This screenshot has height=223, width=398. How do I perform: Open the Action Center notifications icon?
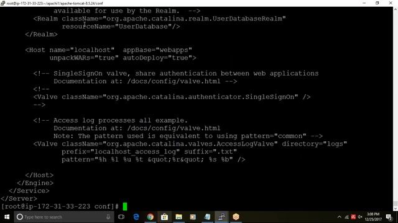click(x=389, y=217)
